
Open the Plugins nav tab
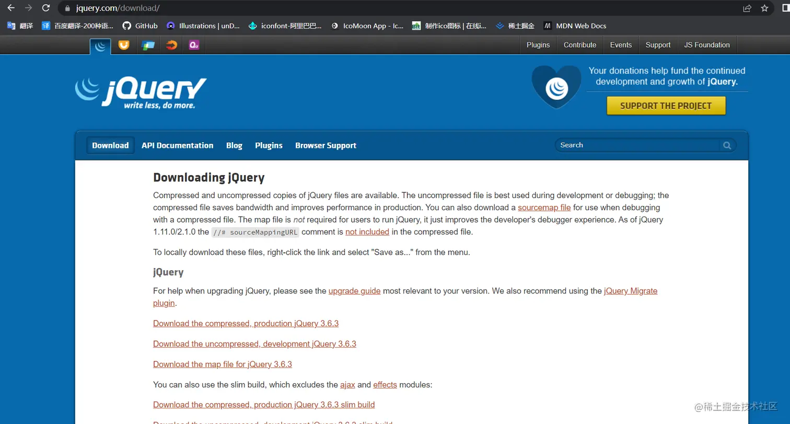click(x=269, y=145)
